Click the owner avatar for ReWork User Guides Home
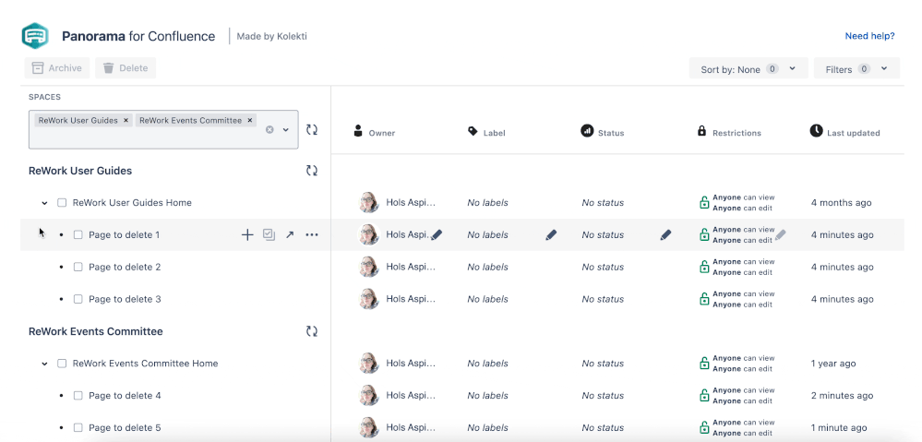 point(369,203)
